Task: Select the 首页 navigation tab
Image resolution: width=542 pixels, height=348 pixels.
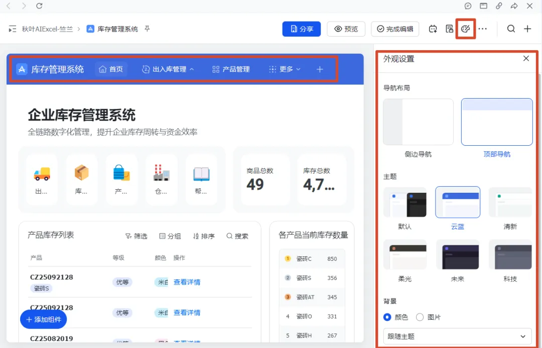Action: pyautogui.click(x=111, y=69)
